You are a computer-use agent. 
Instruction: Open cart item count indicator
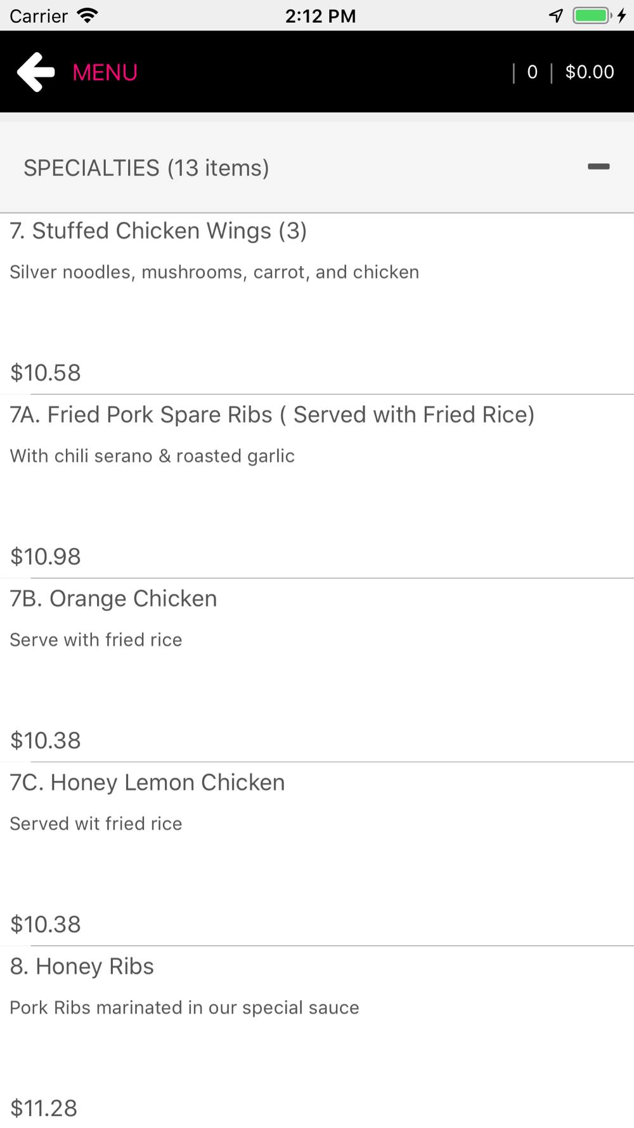533,72
